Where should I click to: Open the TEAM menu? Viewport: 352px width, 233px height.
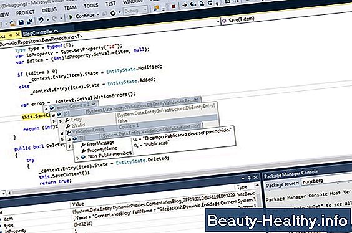click(70, 8)
